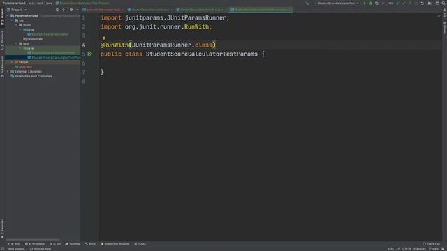Open Inspection Results tool window
447x251 pixels.
[x=115, y=244]
